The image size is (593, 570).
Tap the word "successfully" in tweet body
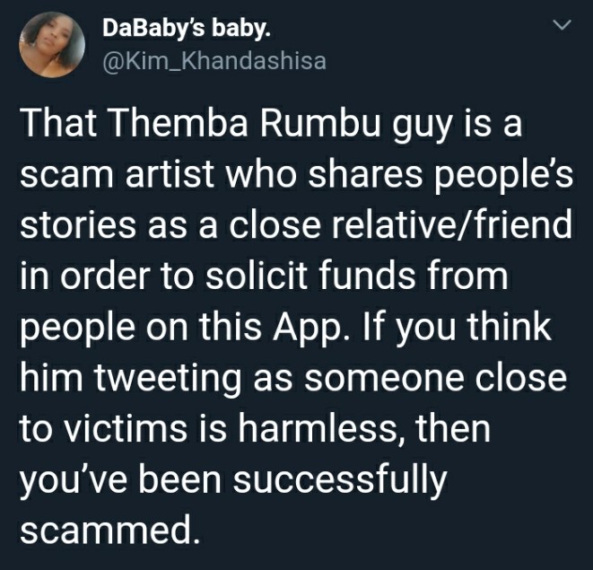tap(340, 480)
